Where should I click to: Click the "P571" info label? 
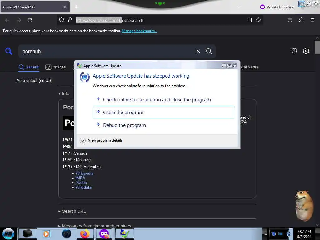(67, 140)
